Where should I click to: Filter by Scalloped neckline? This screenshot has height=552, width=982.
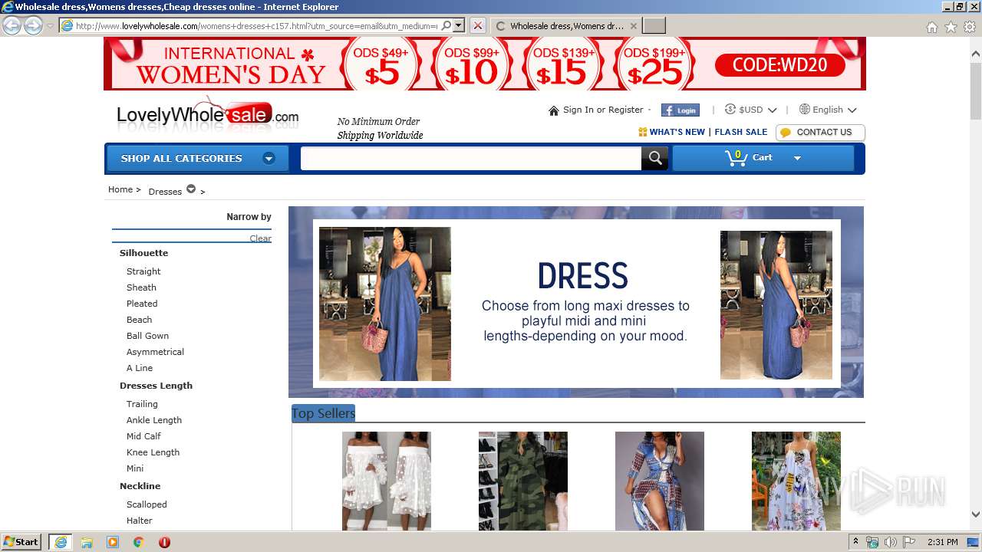click(147, 504)
